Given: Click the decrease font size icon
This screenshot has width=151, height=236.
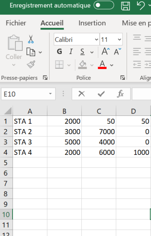Looking at the screenshot, I should 118,52.
